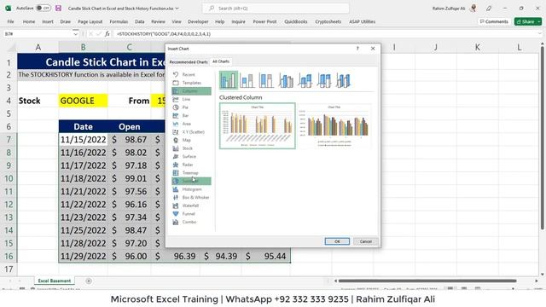Open Recent charts in the chart list
546x307 pixels.
191,74
